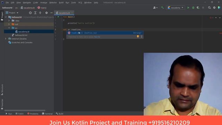Toggle the Project side tool tab
The width and height of the screenshot is (222, 125).
(x=2, y=16)
